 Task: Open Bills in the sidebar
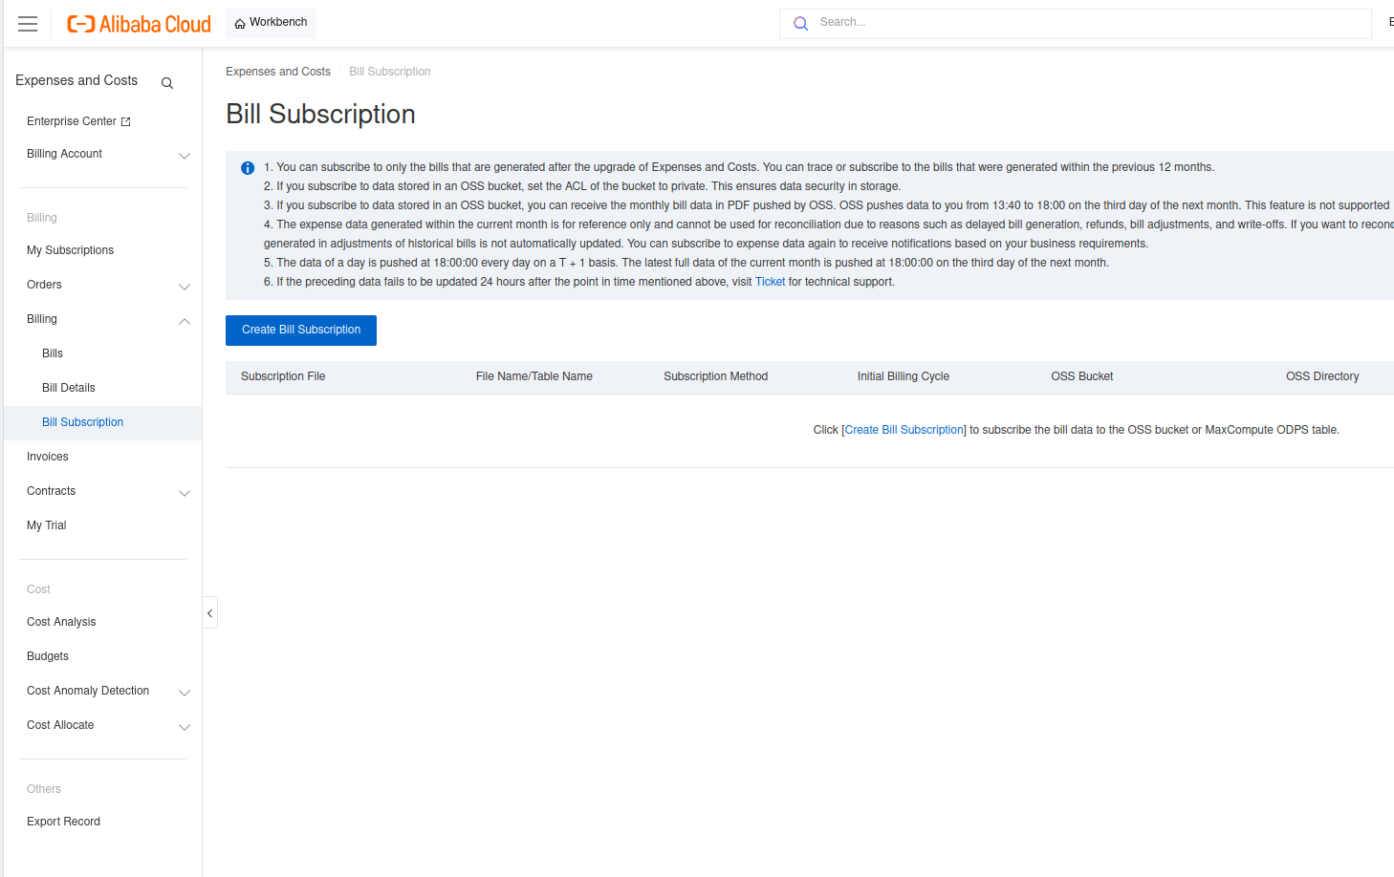coord(53,353)
